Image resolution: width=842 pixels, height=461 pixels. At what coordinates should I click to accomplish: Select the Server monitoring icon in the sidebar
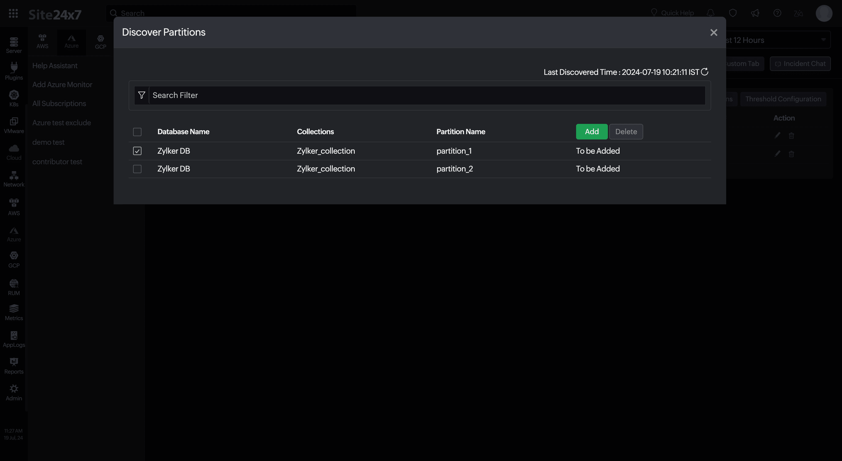click(x=13, y=44)
